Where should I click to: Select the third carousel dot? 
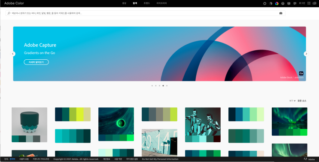160,86
